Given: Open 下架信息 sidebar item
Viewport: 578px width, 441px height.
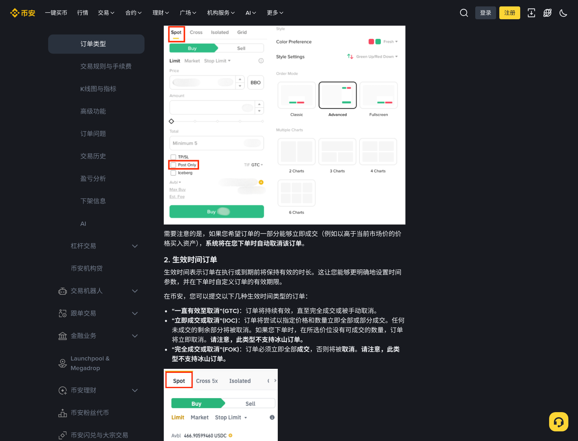Looking at the screenshot, I should tap(93, 201).
